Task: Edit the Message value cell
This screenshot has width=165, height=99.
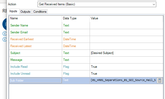Action: pos(126,60)
